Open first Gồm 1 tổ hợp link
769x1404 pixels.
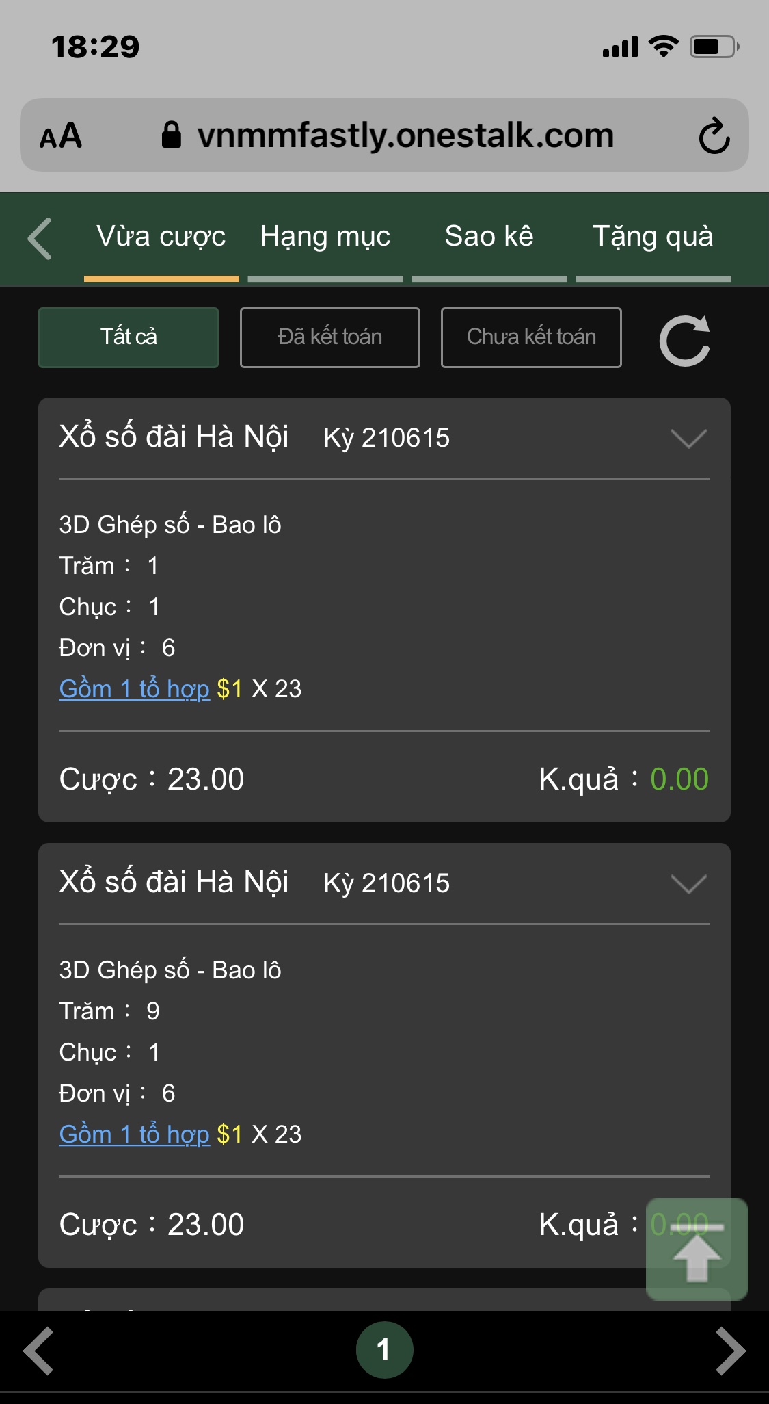(x=135, y=689)
